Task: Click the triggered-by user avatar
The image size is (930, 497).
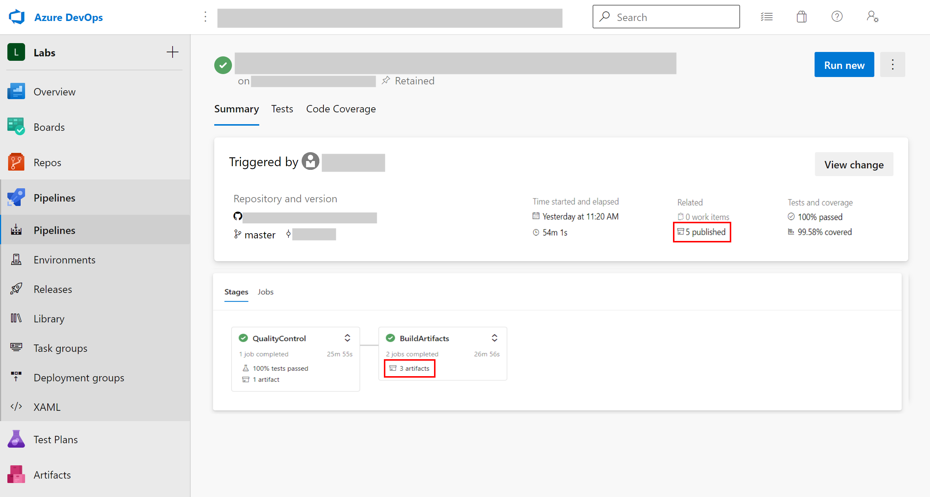Action: 310,161
